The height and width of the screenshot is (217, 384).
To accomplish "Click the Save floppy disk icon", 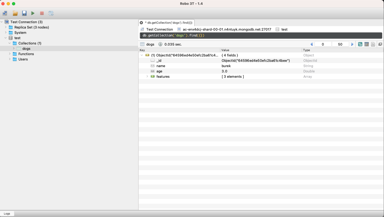I will [x=24, y=13].
